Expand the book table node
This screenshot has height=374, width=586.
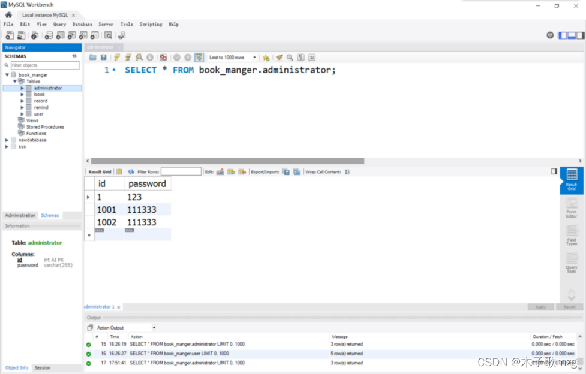(22, 95)
